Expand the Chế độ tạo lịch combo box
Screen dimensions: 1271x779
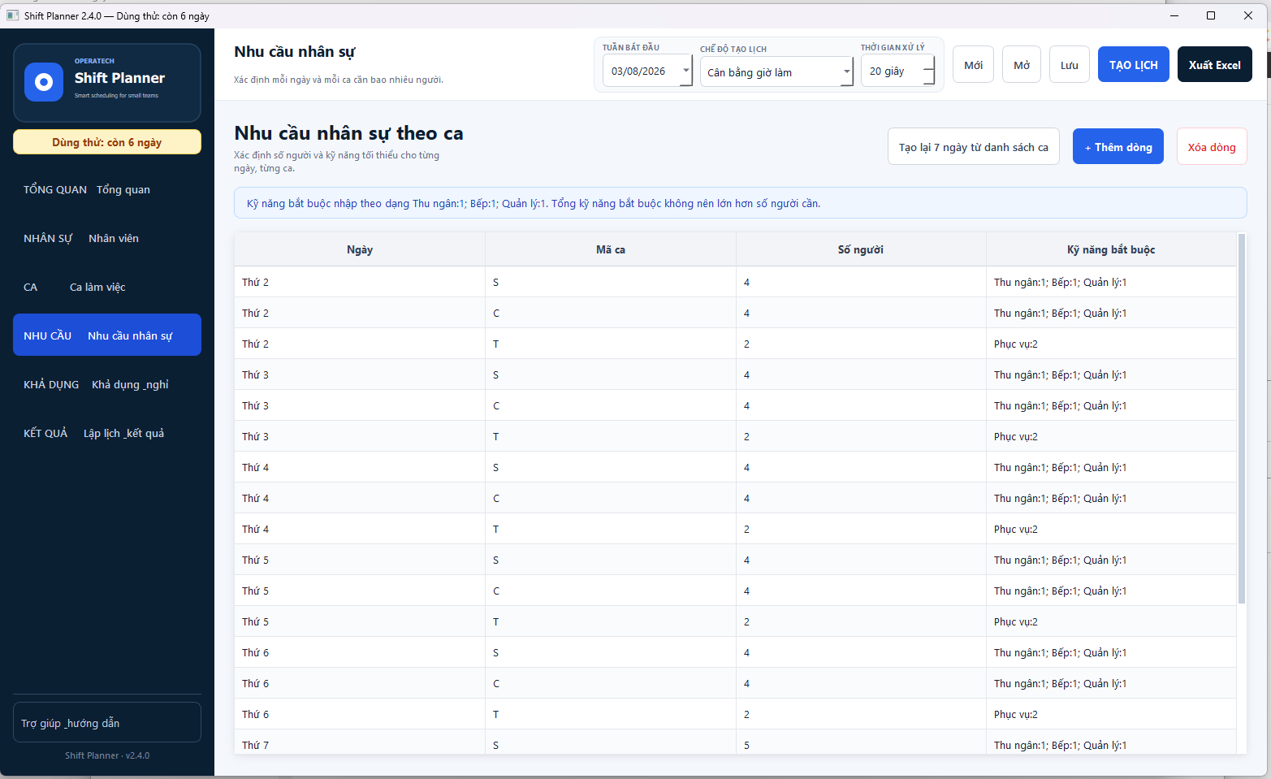[847, 71]
